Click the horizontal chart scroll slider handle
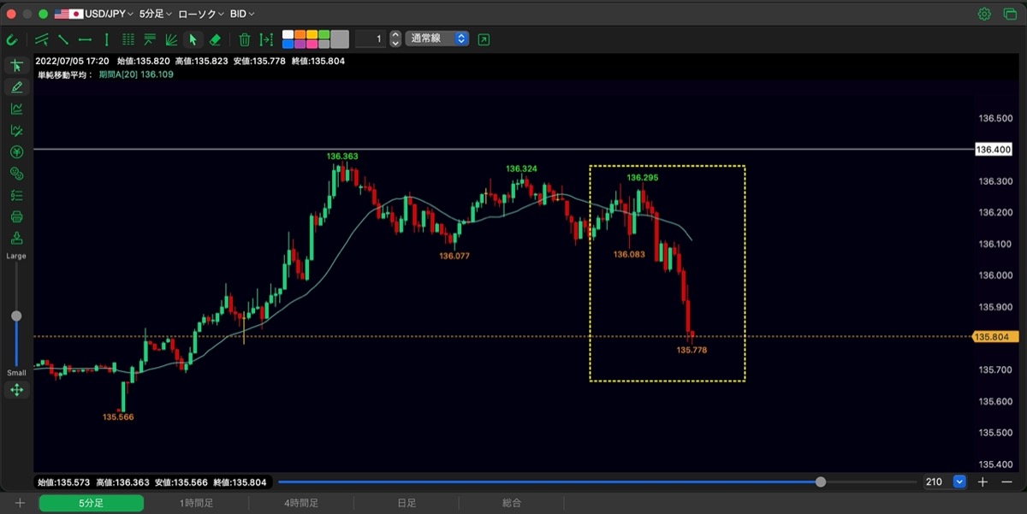This screenshot has width=1027, height=514. (821, 482)
